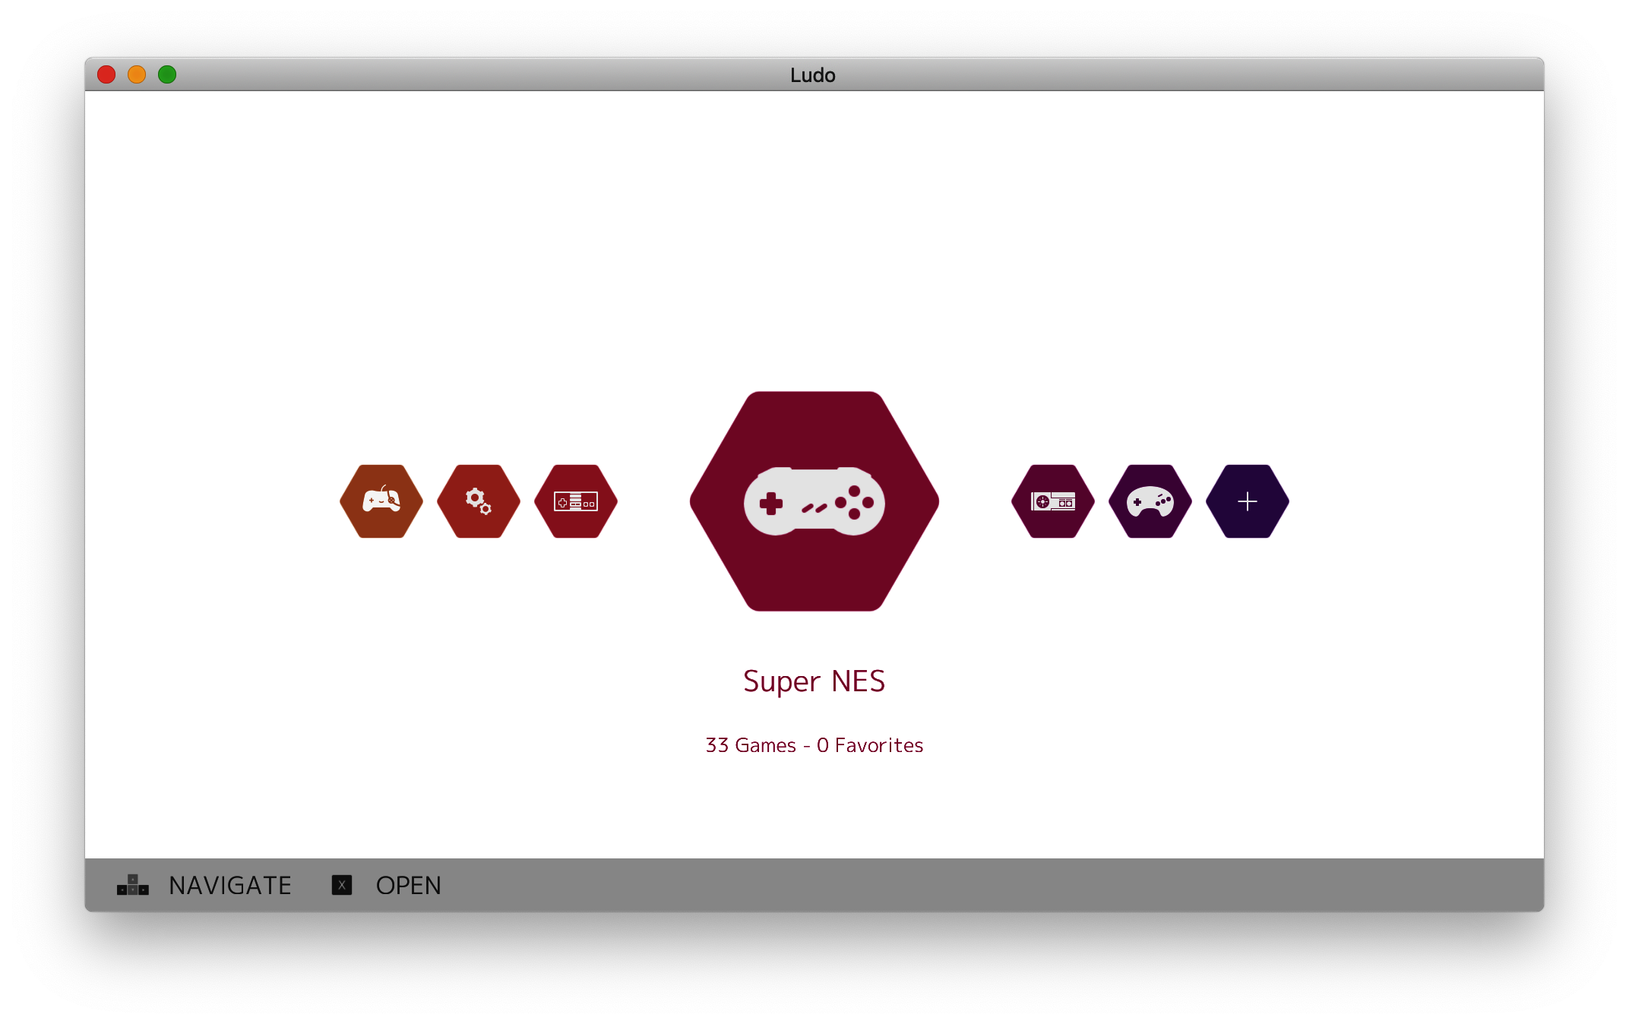Viewport: 1629px width, 1024px height.
Task: Click the D-pad on the Super NES controller
Action: (771, 503)
